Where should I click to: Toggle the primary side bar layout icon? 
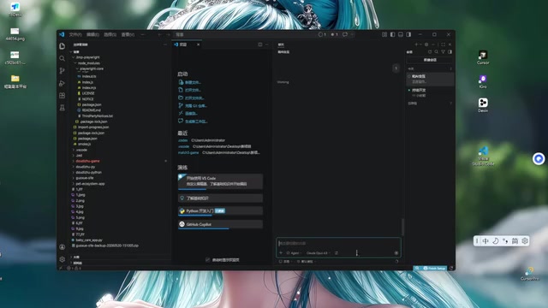(393, 34)
